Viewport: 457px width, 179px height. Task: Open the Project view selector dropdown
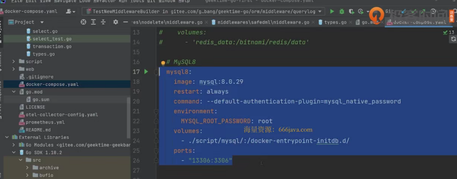[x=42, y=22]
